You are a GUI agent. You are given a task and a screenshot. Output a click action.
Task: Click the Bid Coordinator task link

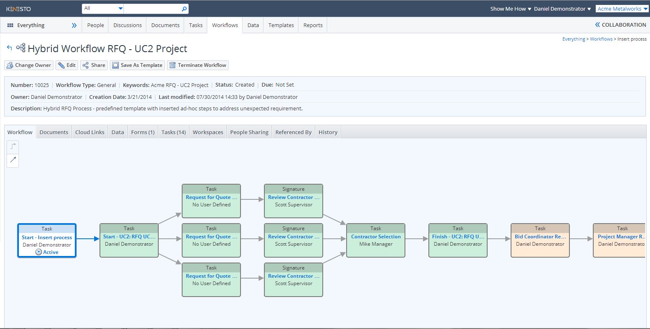click(540, 237)
